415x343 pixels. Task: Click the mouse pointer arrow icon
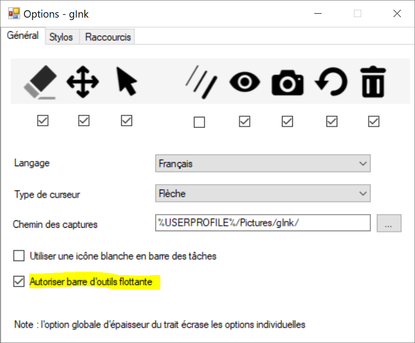click(x=126, y=82)
